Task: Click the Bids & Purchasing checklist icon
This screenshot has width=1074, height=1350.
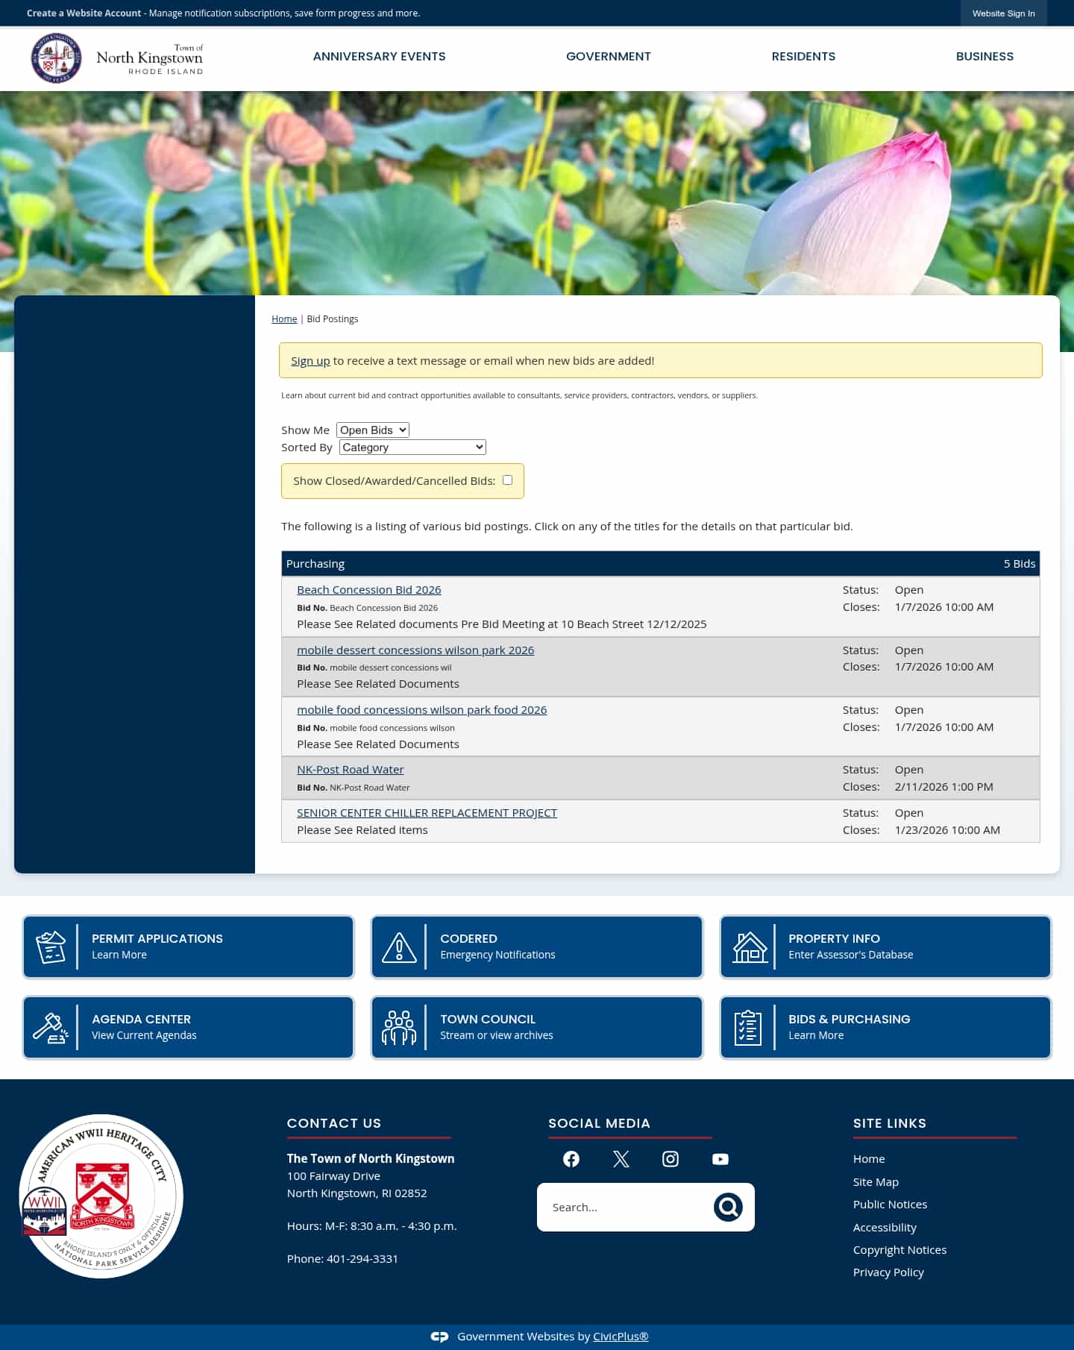Action: click(748, 1028)
